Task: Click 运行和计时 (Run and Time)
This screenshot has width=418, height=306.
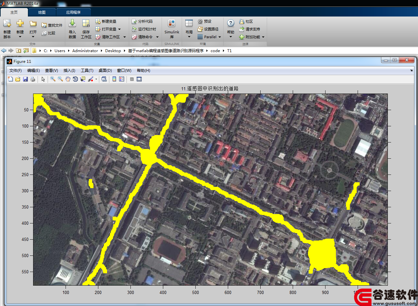Action: coord(144,29)
